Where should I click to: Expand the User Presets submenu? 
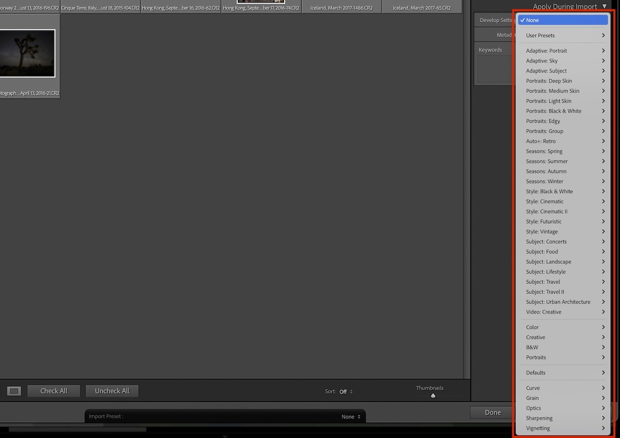coord(563,35)
